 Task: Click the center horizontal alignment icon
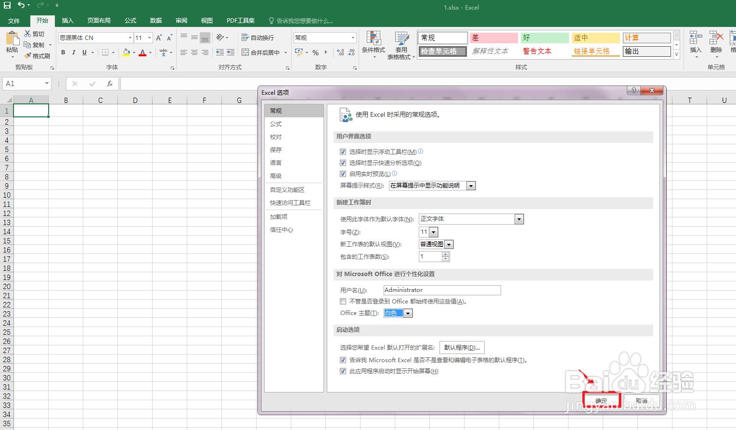(194, 52)
